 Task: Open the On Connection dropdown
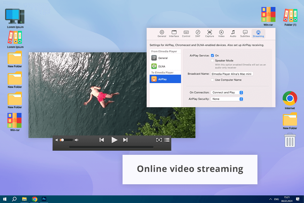pyautogui.click(x=227, y=93)
